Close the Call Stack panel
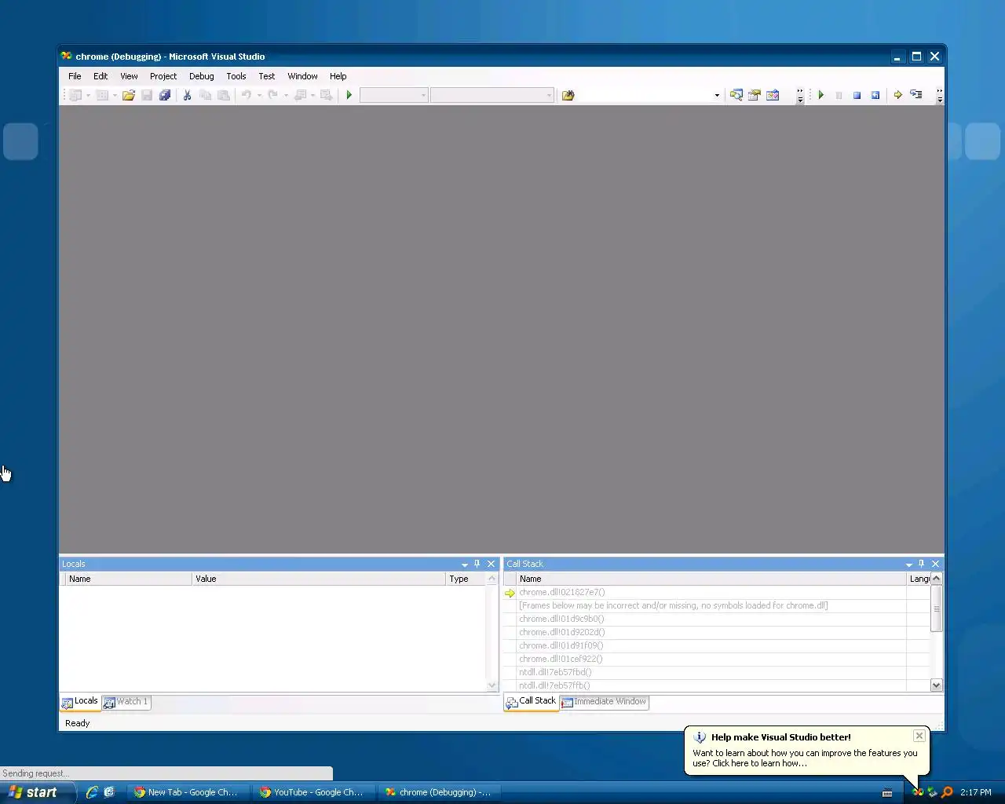Image resolution: width=1005 pixels, height=804 pixels. [935, 564]
